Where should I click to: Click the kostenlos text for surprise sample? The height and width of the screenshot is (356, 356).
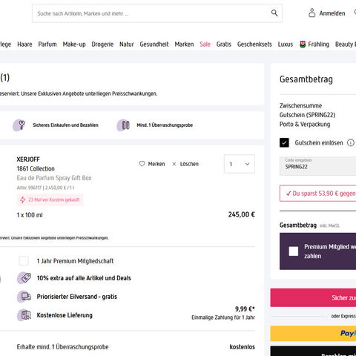click(x=243, y=347)
